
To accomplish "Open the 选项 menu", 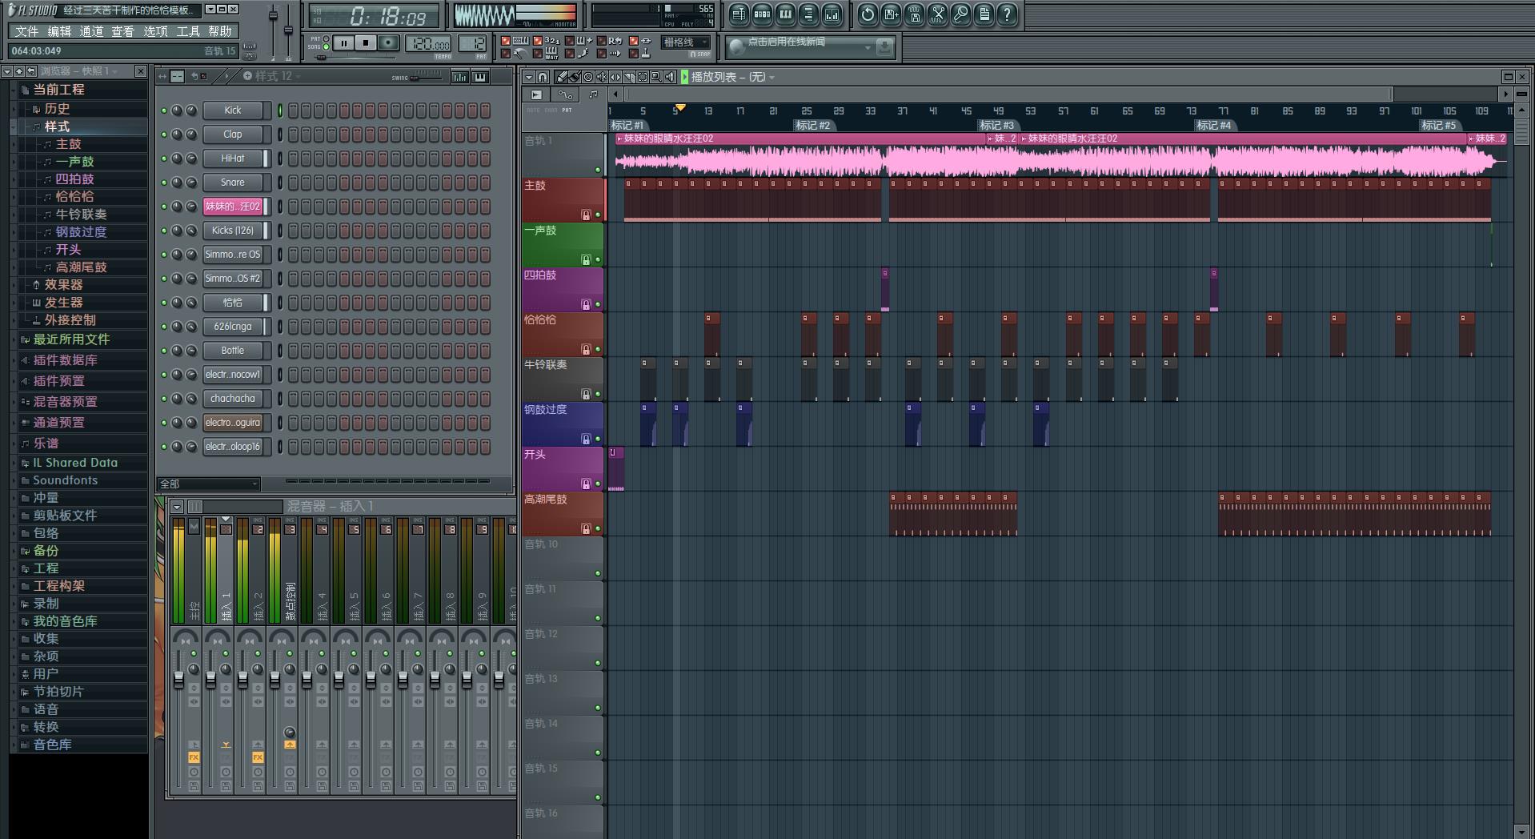I will tap(155, 31).
